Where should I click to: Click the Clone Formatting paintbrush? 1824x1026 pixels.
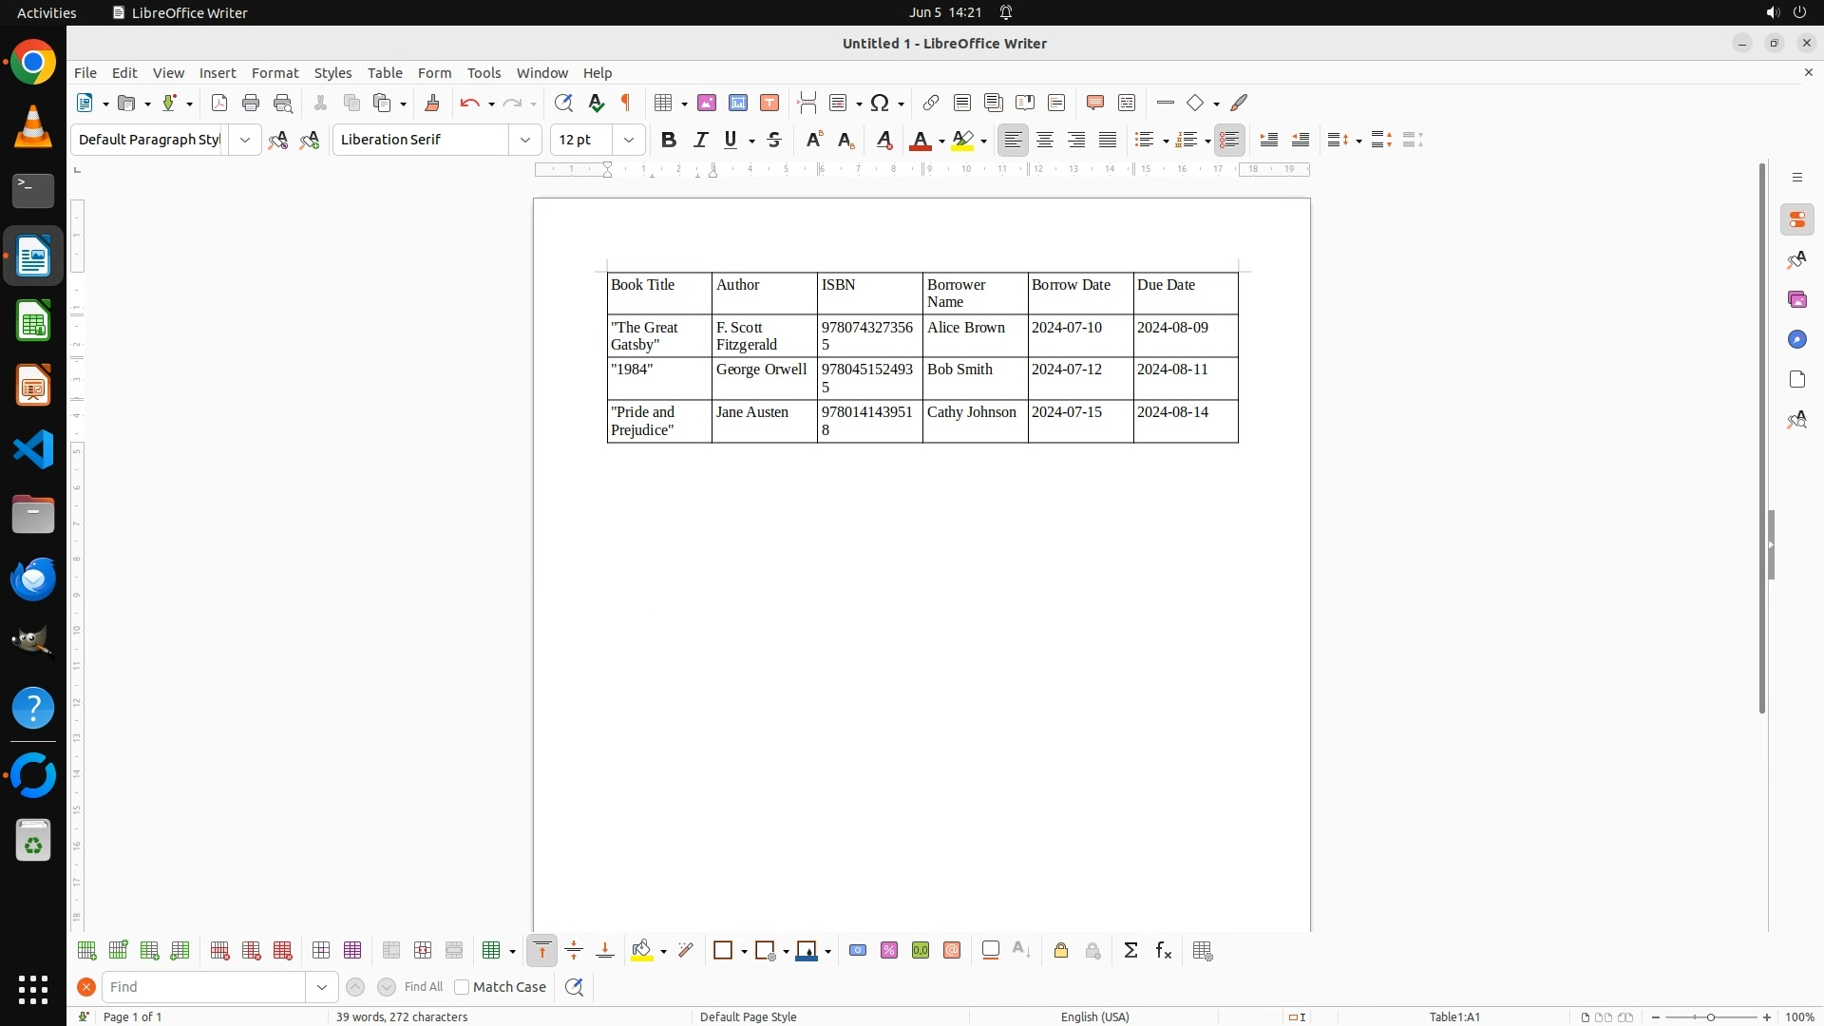pyautogui.click(x=432, y=103)
